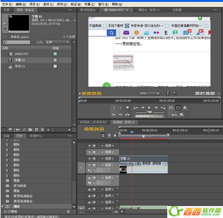Screen dimensions: 223x218
Task: Open the 25% zoom level dropdown
Action: [149, 93]
